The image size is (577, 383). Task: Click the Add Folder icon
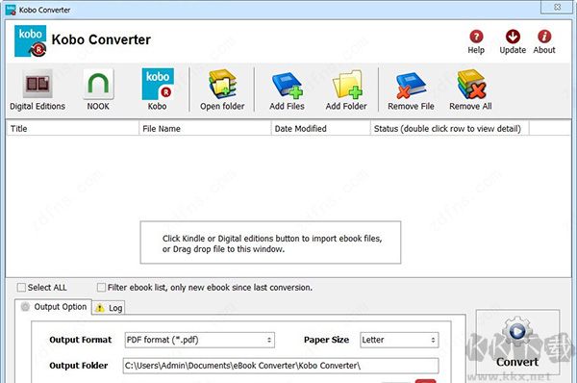point(347,85)
